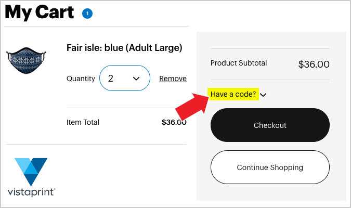The width and height of the screenshot is (351, 208).
Task: Click the blue cart item count badge
Action: click(87, 14)
